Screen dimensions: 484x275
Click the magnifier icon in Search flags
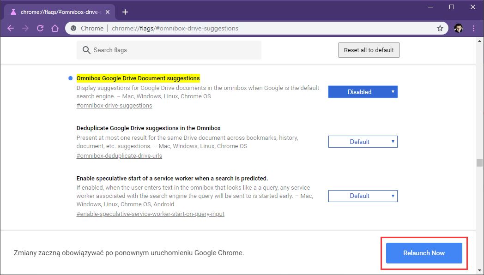(x=86, y=50)
